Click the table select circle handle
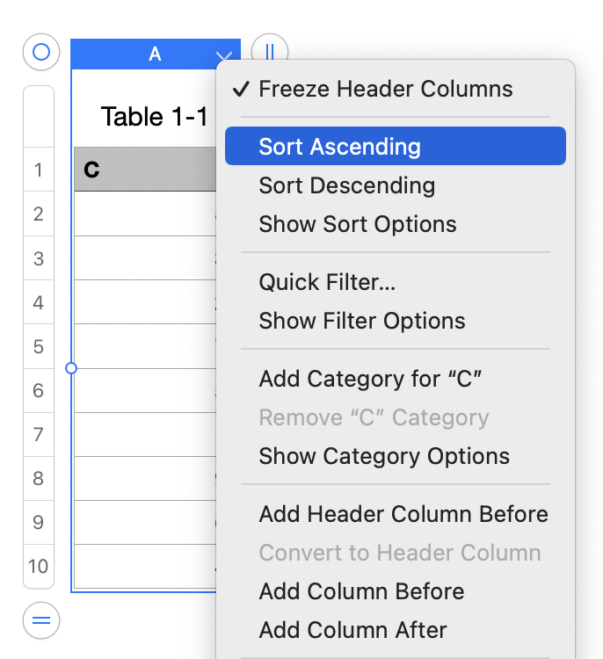This screenshot has height=659, width=603. coord(40,53)
